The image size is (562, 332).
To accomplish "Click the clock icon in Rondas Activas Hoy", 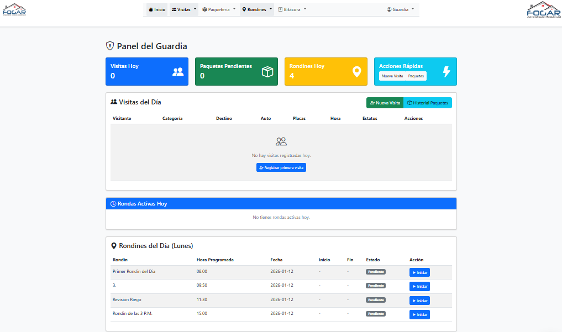I will tap(113, 204).
